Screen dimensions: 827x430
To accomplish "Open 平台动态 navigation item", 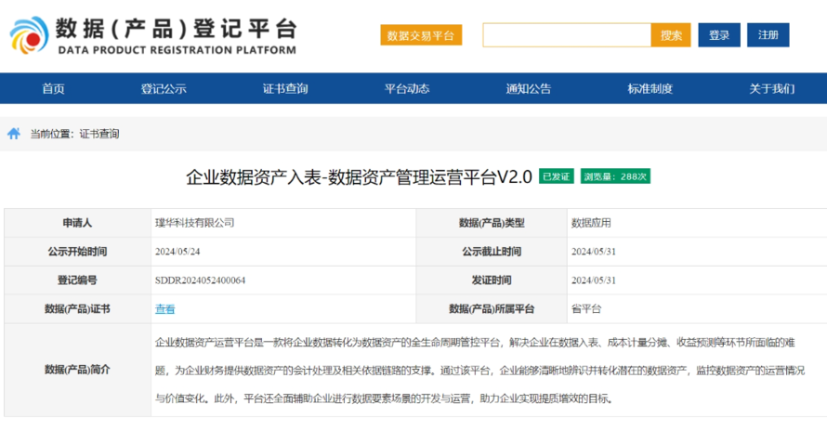I will (x=407, y=88).
